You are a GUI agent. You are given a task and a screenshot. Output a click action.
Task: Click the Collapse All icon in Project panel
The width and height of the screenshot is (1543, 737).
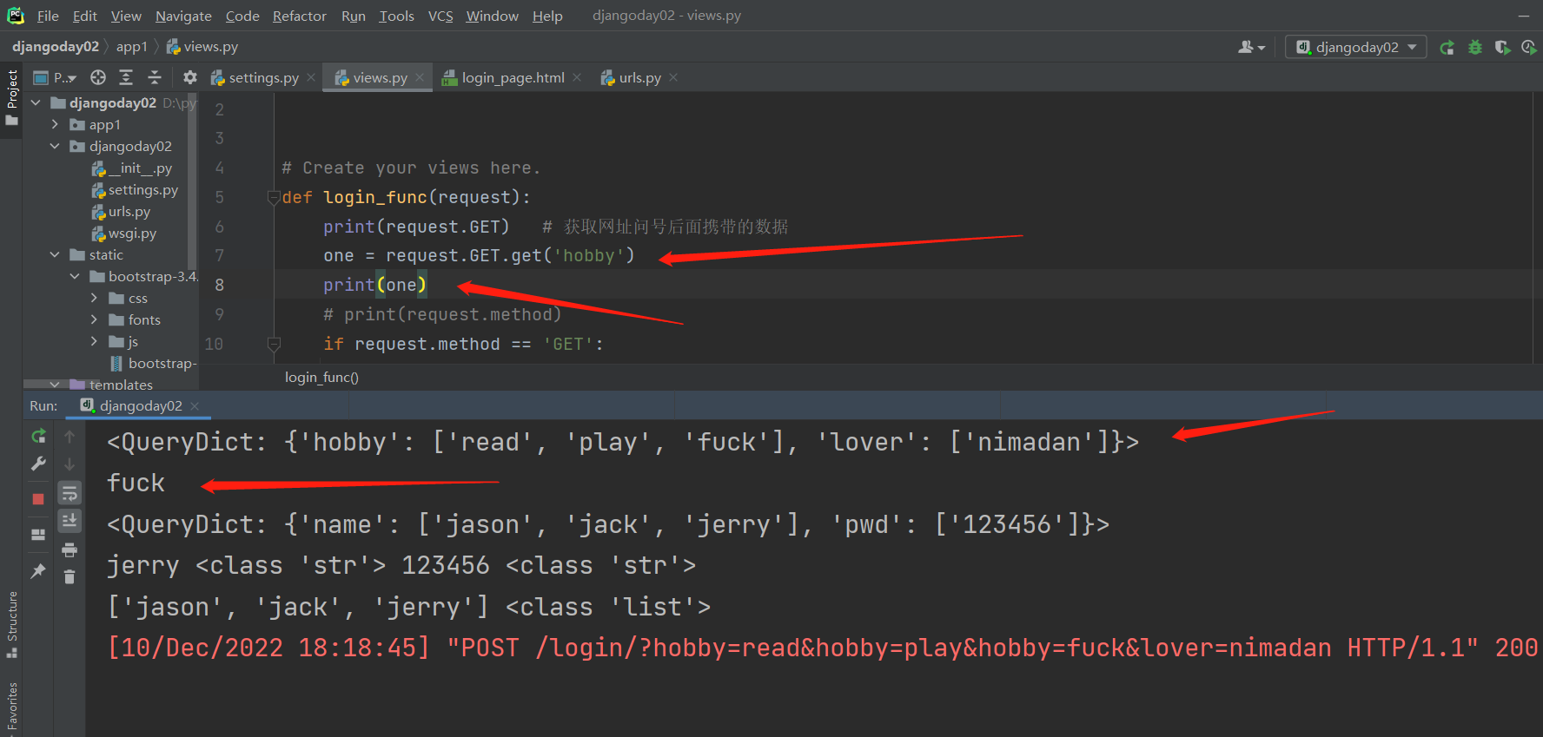155,78
